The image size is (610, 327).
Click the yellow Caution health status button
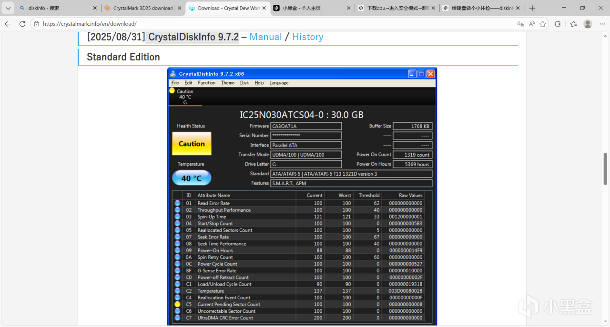click(192, 143)
